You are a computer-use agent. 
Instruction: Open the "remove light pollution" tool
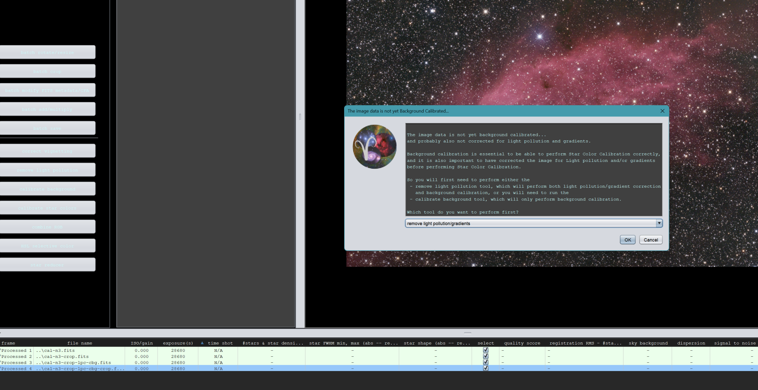48,169
